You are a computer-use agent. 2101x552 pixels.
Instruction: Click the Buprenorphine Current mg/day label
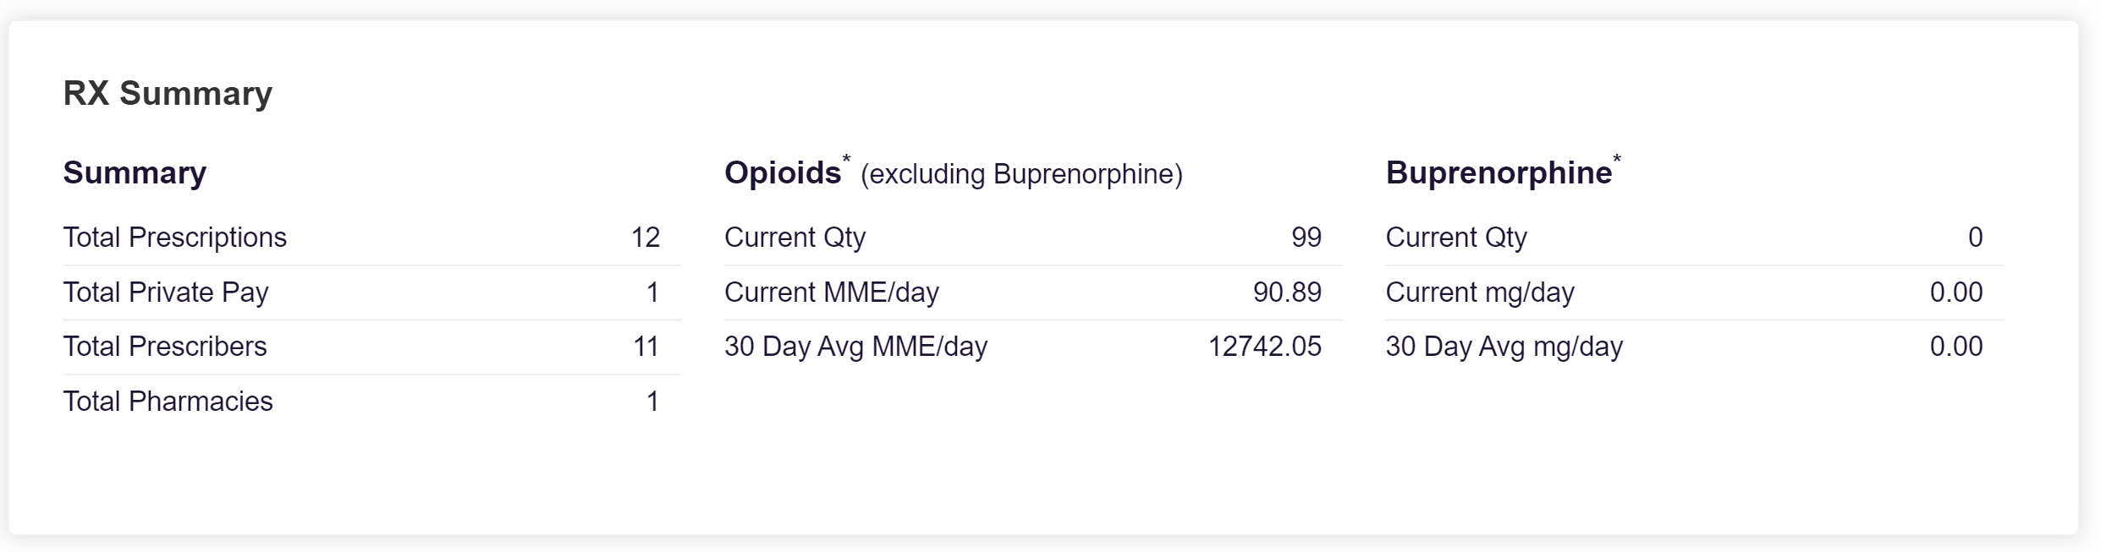1479,292
